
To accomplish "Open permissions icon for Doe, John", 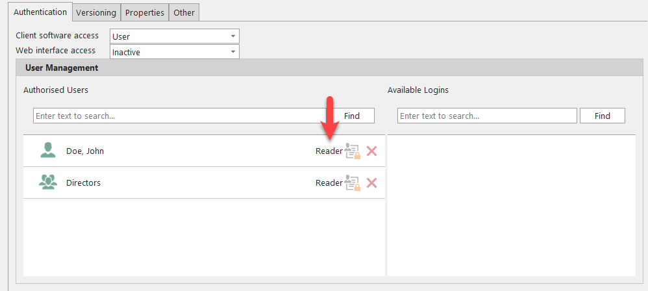I will pyautogui.click(x=352, y=151).
